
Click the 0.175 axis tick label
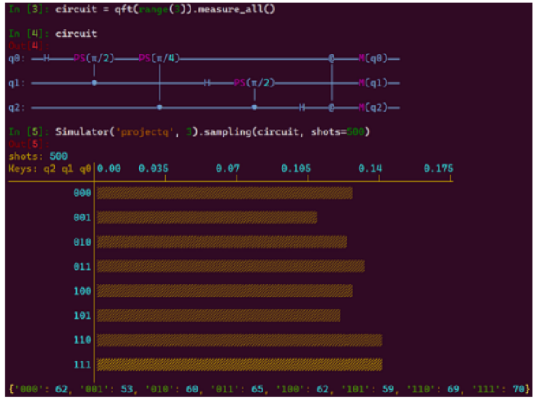[438, 169]
